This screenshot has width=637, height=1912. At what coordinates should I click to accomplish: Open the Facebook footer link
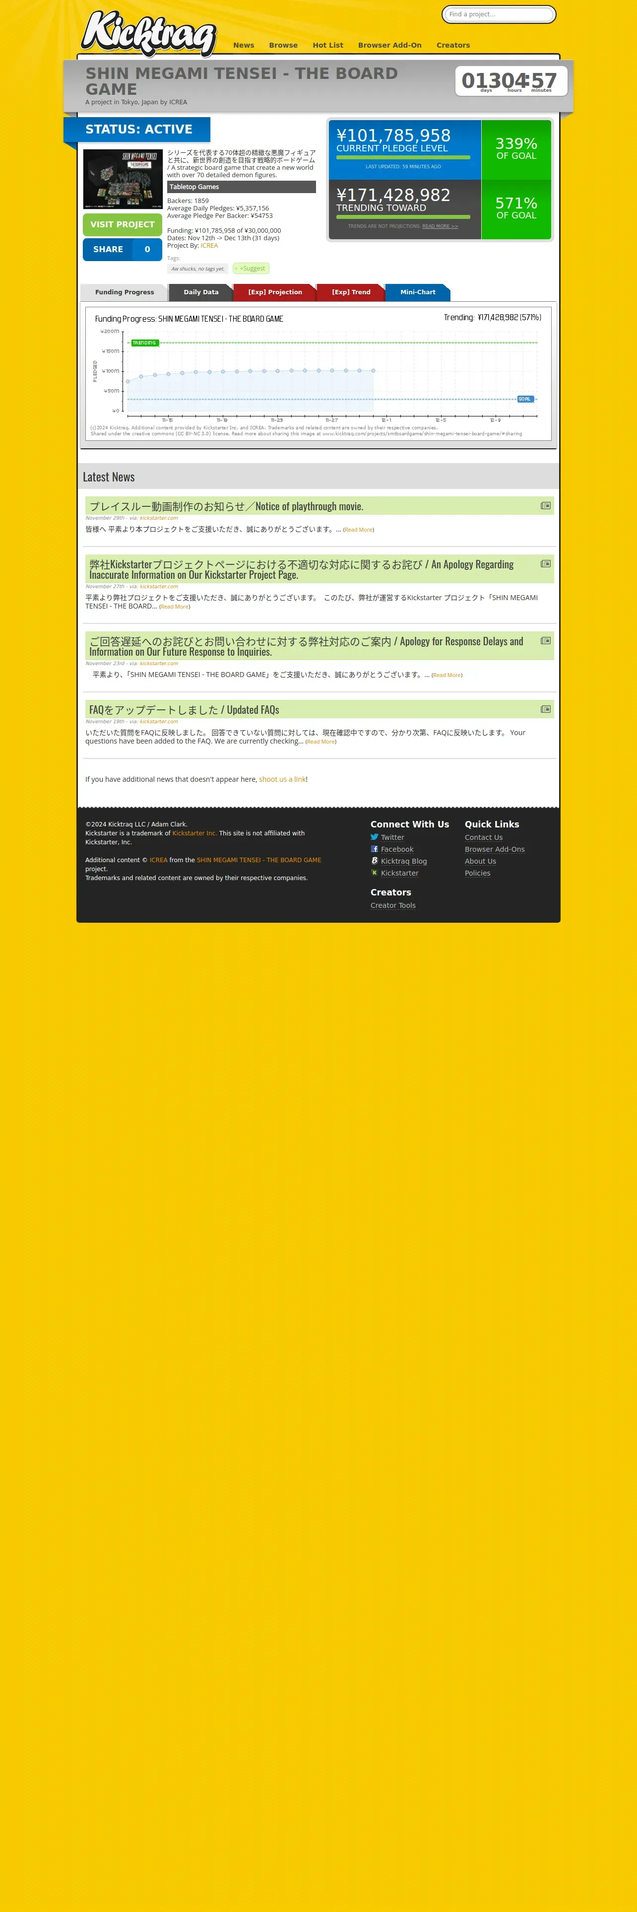[397, 849]
